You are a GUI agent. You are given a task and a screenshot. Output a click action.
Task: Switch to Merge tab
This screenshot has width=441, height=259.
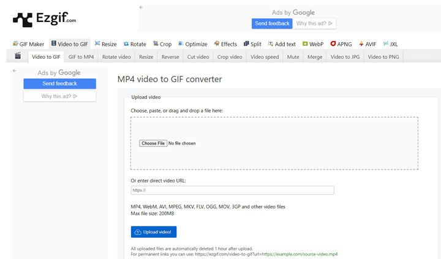coord(315,57)
